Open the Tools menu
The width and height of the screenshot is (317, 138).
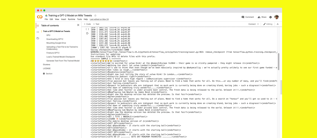[79, 19]
